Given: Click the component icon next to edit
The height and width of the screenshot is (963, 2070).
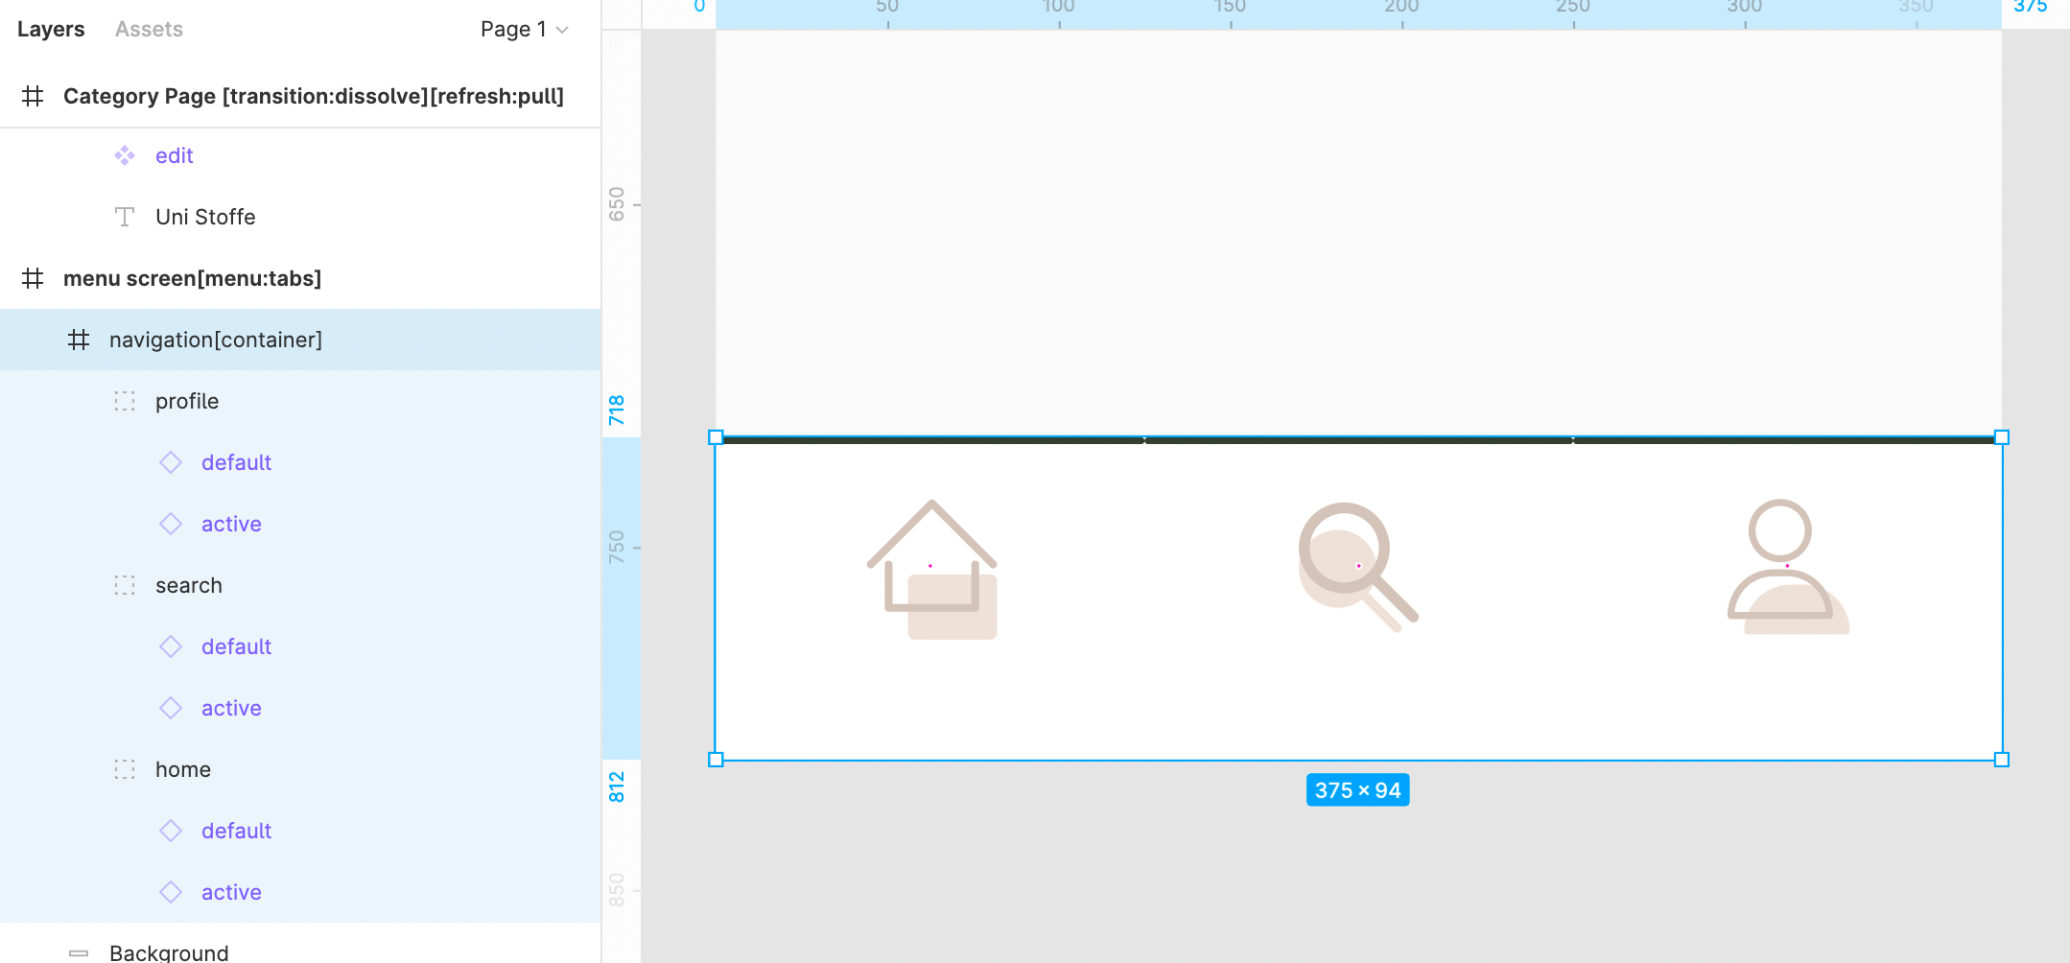Looking at the screenshot, I should (x=125, y=155).
